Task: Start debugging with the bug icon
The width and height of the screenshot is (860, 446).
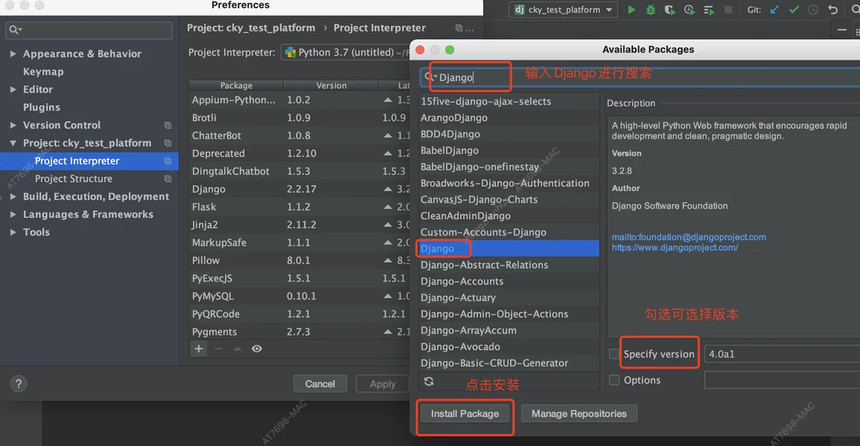Action: [x=651, y=10]
